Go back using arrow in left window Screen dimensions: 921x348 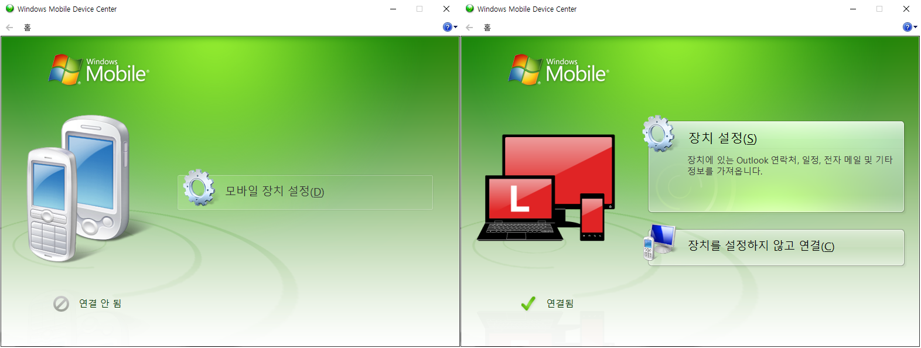pyautogui.click(x=9, y=28)
